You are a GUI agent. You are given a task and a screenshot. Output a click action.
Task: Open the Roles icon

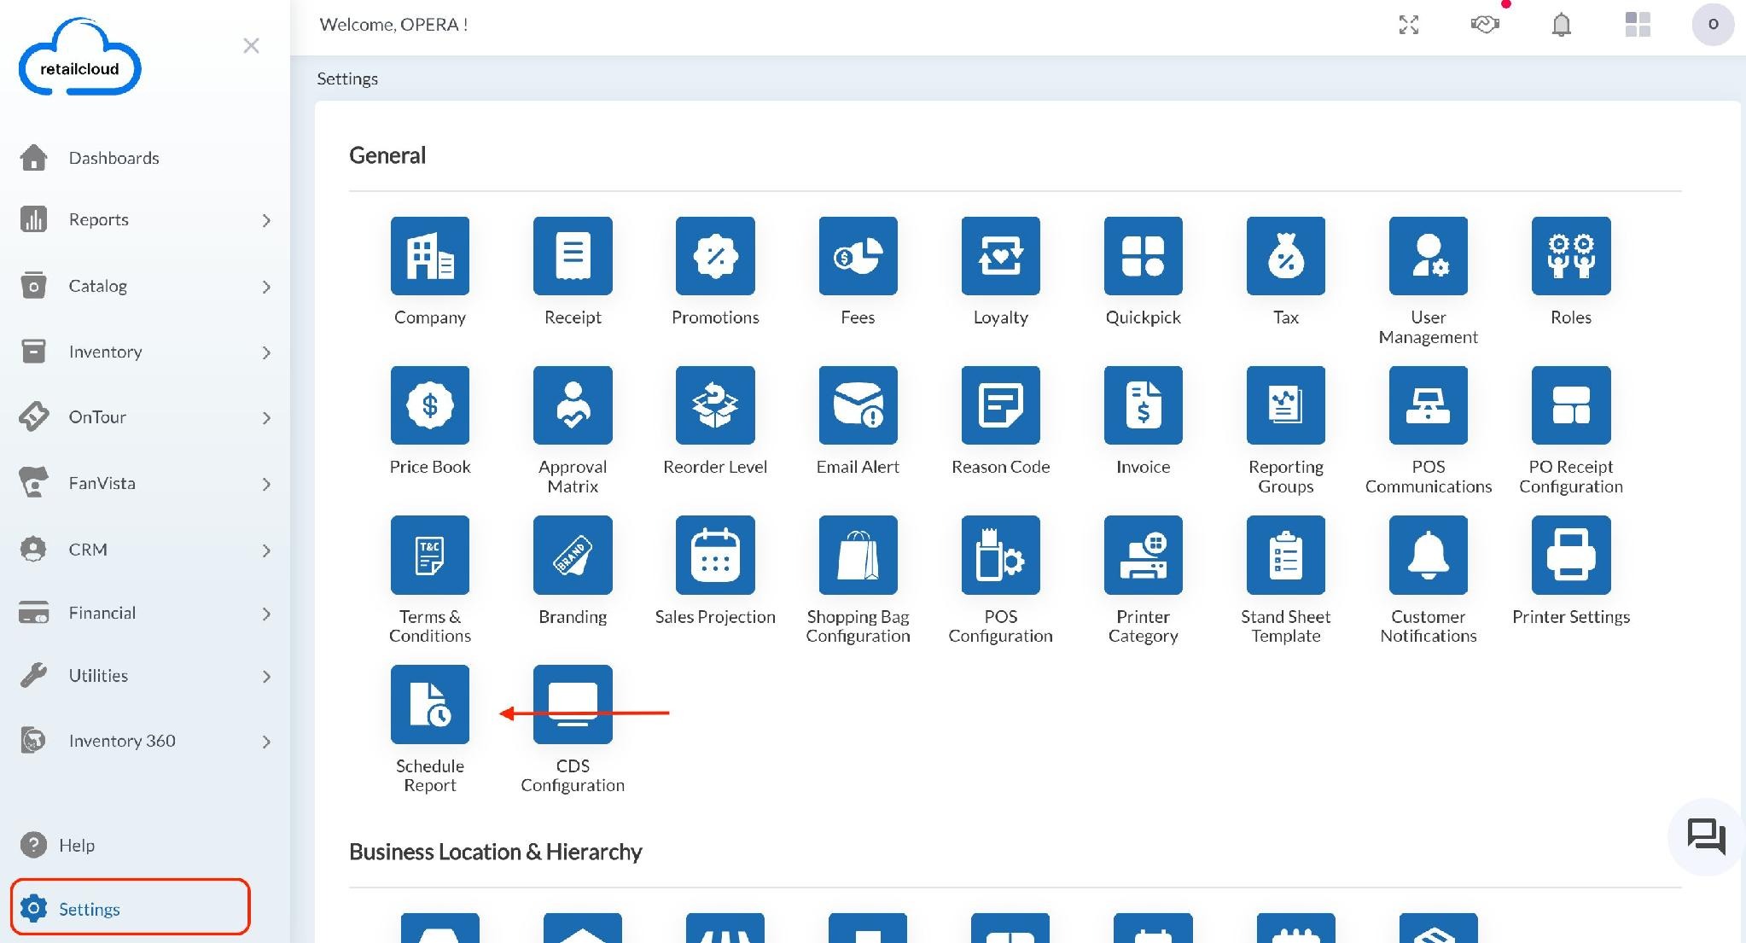[1570, 256]
